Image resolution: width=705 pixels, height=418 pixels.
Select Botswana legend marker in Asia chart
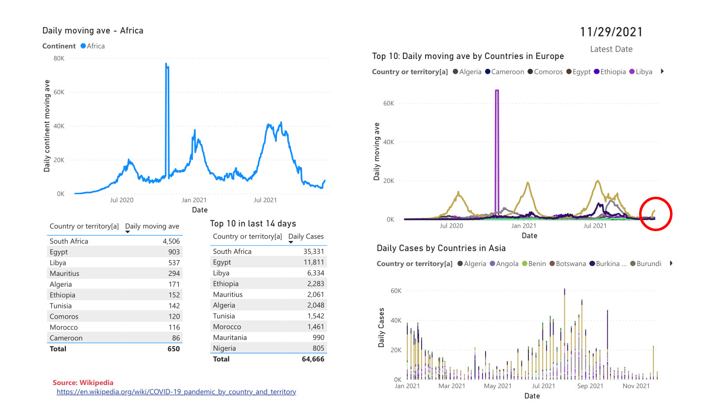(552, 264)
